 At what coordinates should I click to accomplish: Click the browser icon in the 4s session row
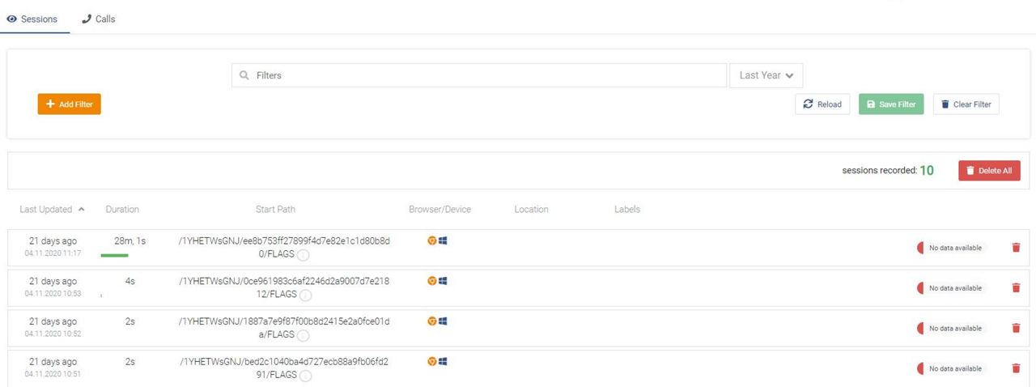tap(432, 281)
